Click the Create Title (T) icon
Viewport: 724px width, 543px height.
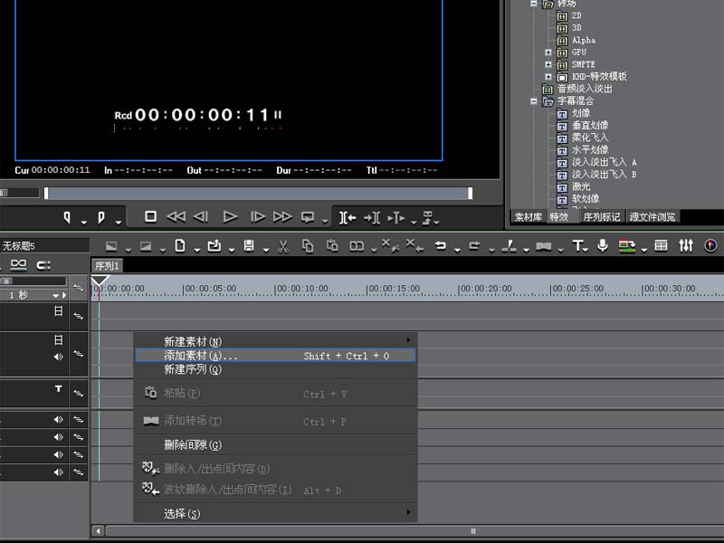577,245
